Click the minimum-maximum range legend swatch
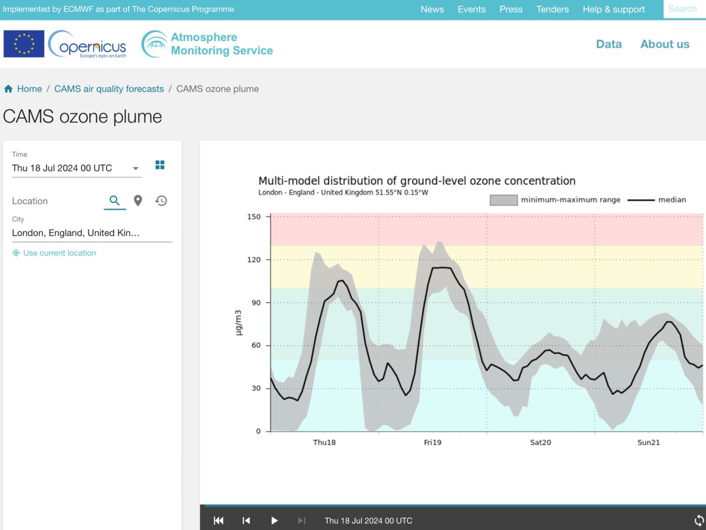 point(504,200)
